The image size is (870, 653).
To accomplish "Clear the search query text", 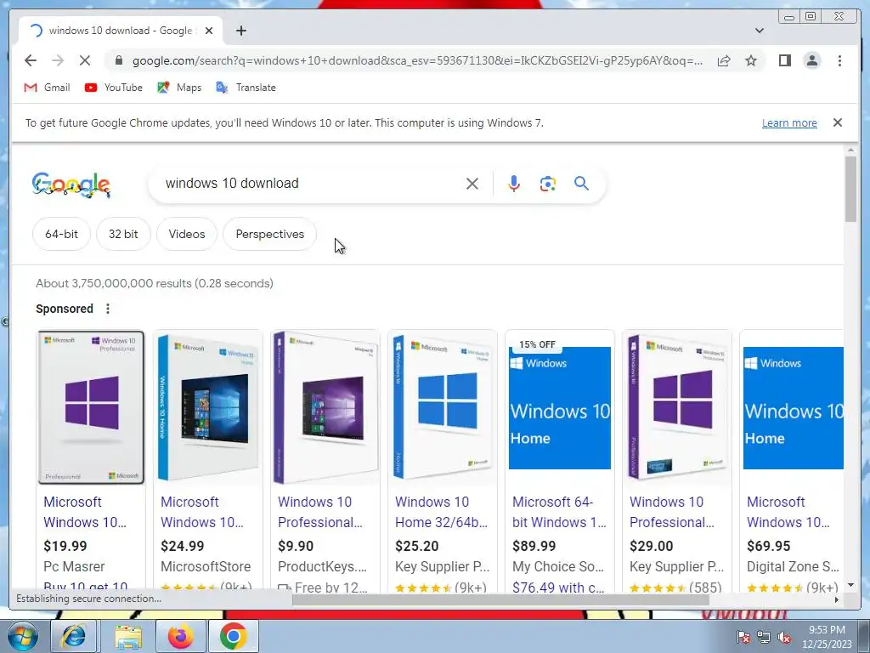I will coord(472,184).
